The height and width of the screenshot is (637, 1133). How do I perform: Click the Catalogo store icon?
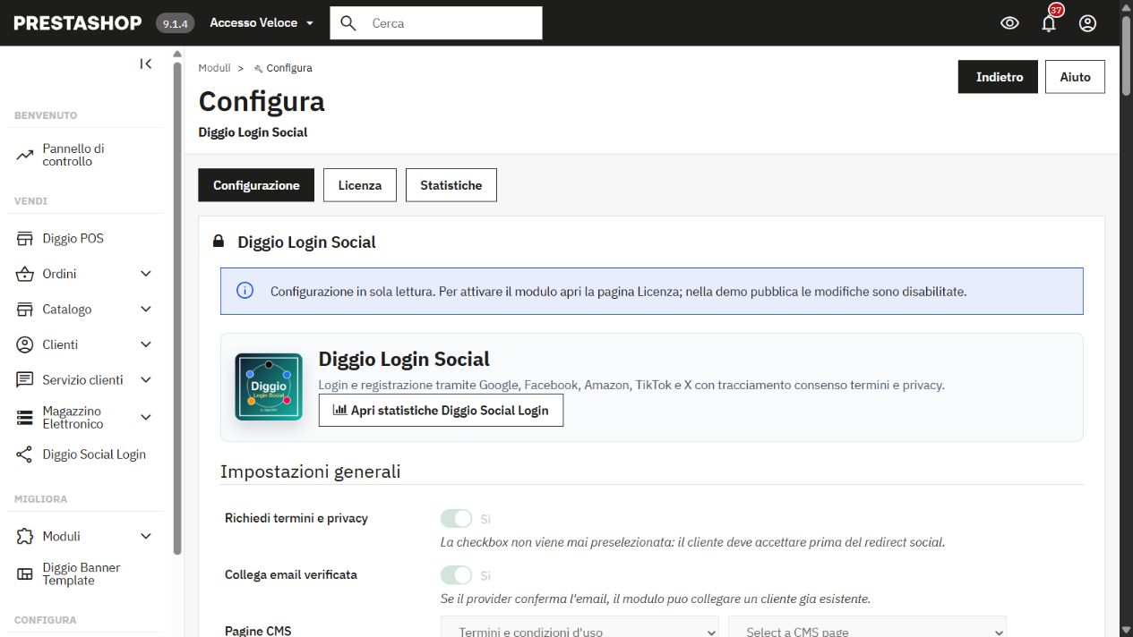coord(25,310)
